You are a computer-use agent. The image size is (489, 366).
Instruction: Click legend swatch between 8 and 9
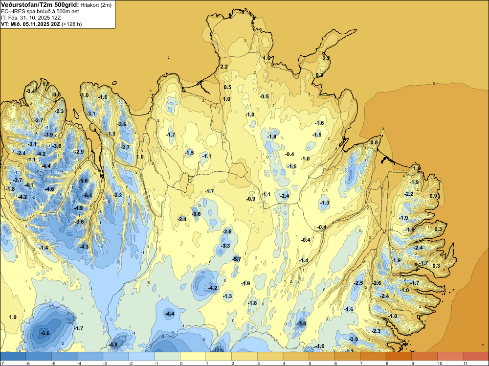399,356
